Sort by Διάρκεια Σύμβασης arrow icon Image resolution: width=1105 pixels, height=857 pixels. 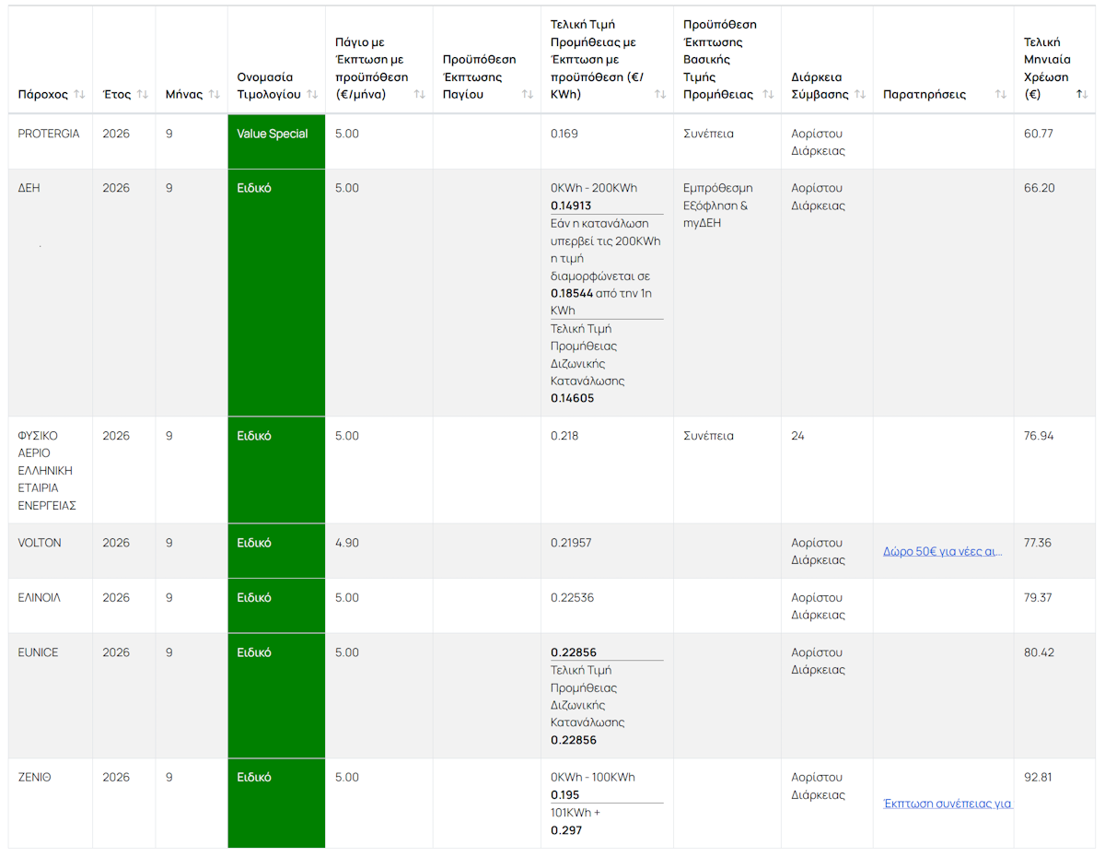point(860,95)
